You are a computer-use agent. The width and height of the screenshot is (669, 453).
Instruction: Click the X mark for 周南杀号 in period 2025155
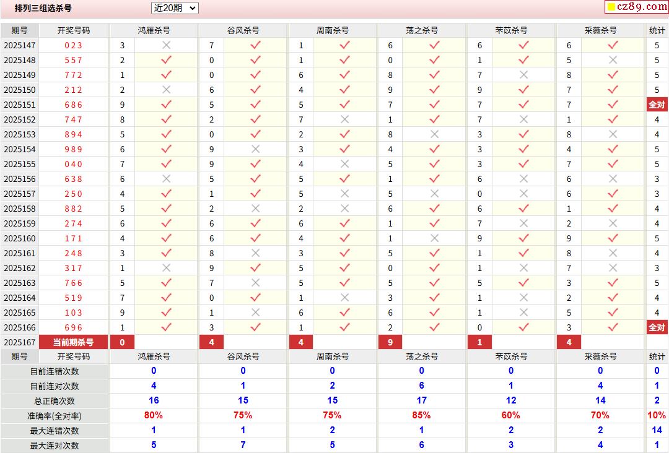point(345,164)
